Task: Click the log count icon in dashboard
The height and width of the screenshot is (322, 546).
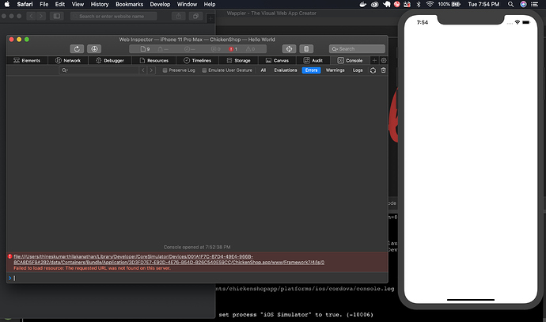Action: pyautogui.click(x=216, y=49)
